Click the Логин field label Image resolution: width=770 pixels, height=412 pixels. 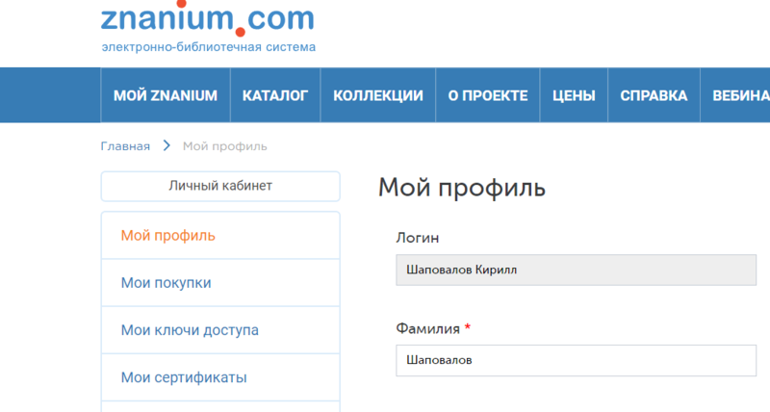(x=418, y=238)
